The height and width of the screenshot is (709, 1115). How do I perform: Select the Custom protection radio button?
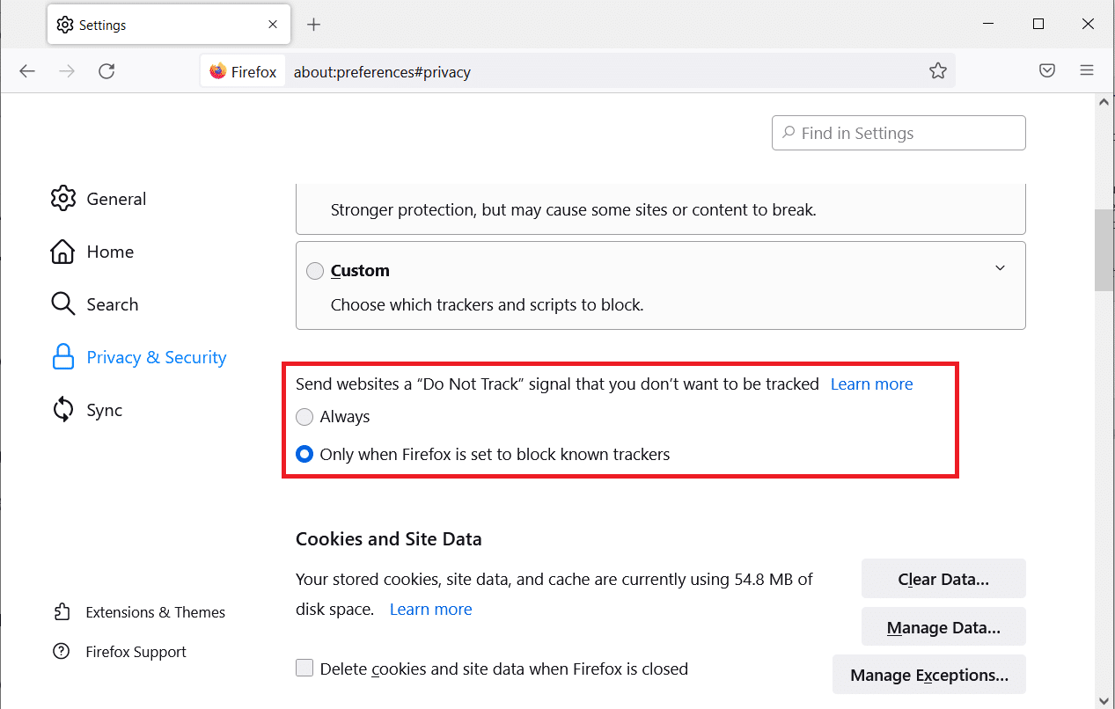315,271
